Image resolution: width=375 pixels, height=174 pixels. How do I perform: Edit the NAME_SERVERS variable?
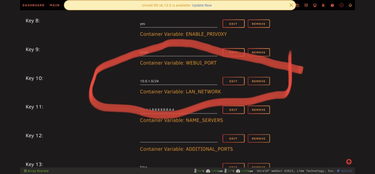point(233,110)
